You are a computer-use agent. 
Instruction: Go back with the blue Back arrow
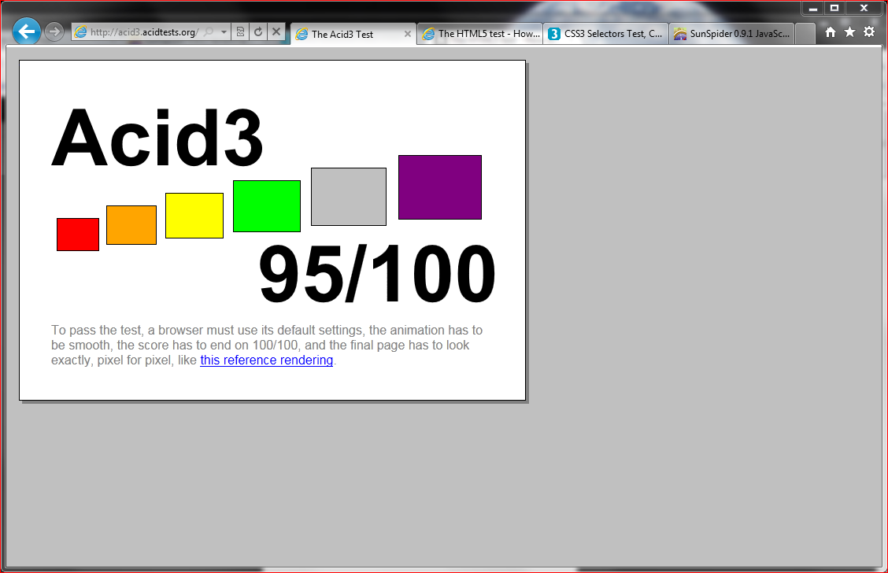[x=27, y=31]
